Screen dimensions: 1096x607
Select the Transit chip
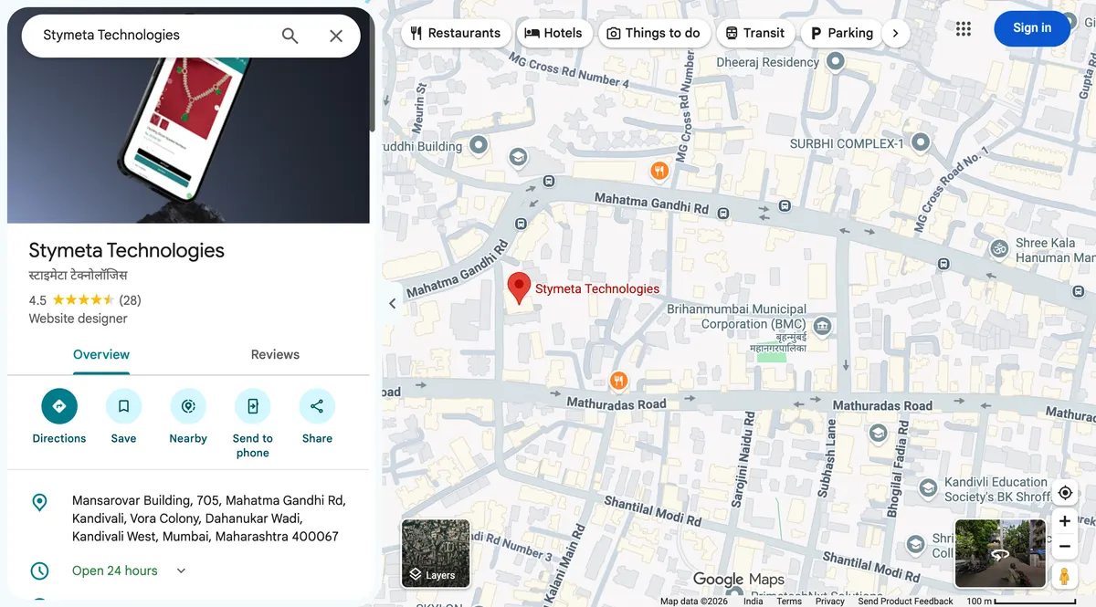[x=754, y=33]
